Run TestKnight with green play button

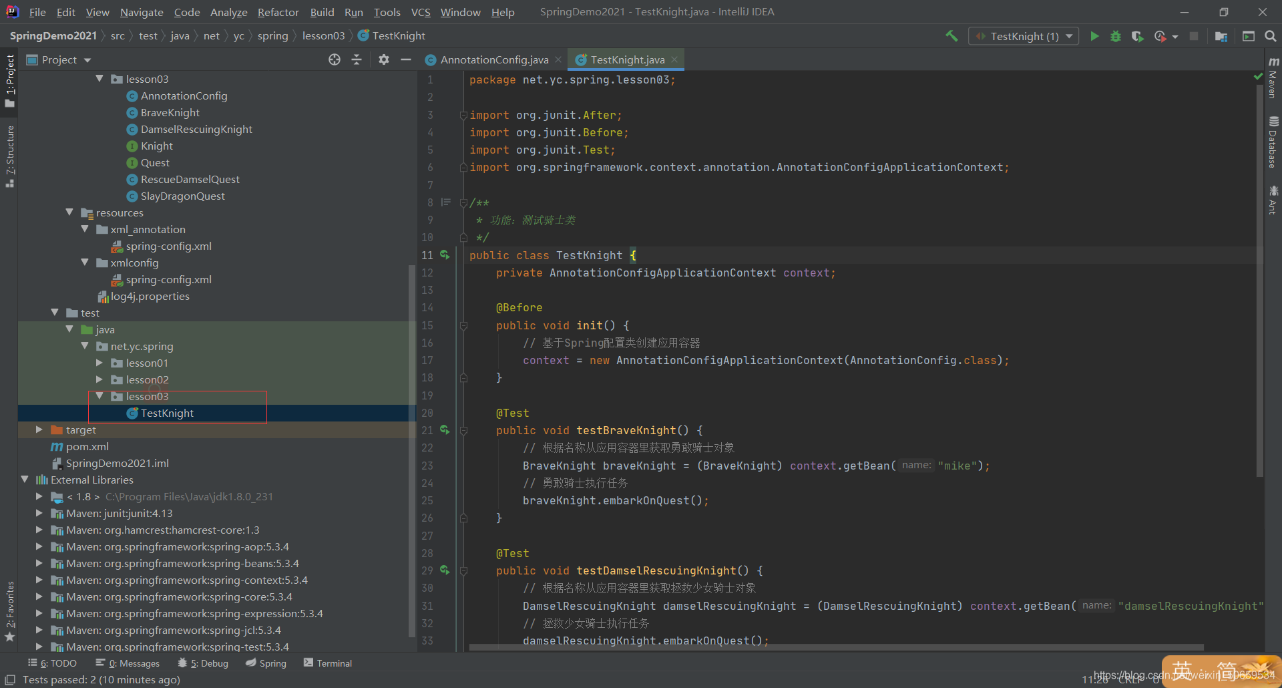[x=1094, y=36]
